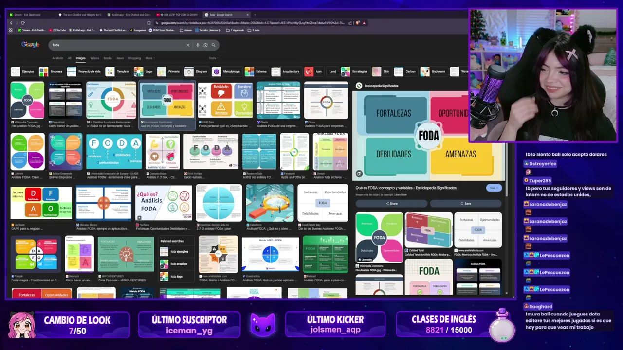623x350 pixels.
Task: Open Wikimedia Commons Análisis FODA thumbnail in grid
Action: point(27,100)
